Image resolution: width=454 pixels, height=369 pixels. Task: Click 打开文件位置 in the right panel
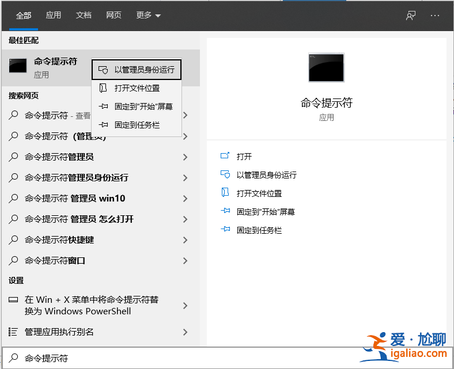(x=259, y=193)
